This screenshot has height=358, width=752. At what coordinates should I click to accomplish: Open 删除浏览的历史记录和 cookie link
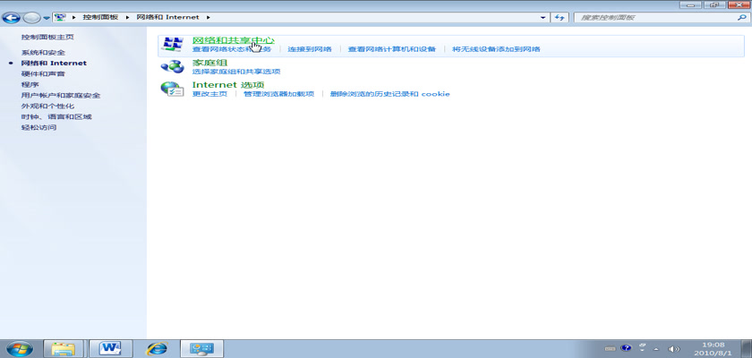(389, 94)
